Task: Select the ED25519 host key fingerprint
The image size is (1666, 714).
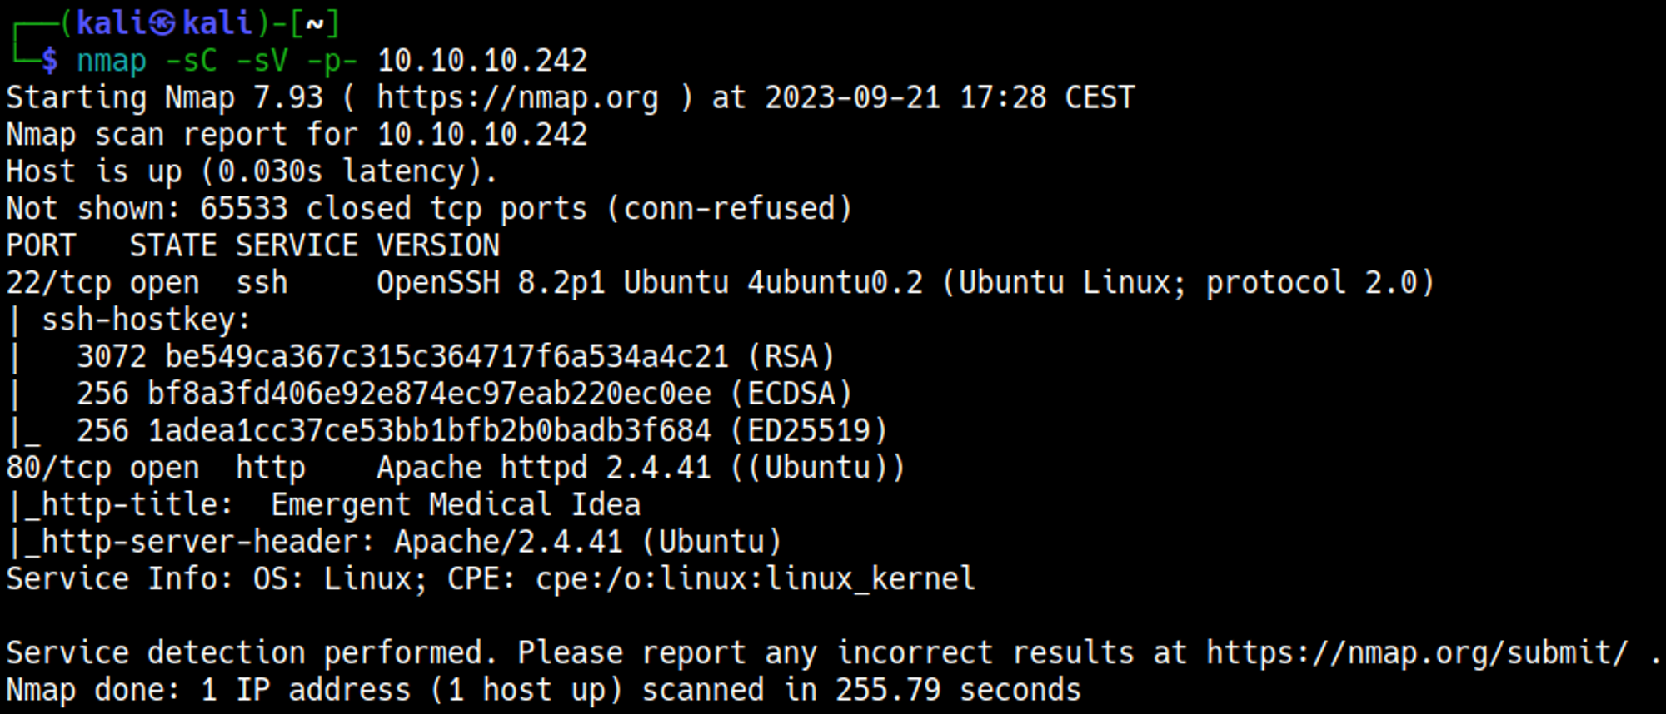Action: click(x=429, y=431)
